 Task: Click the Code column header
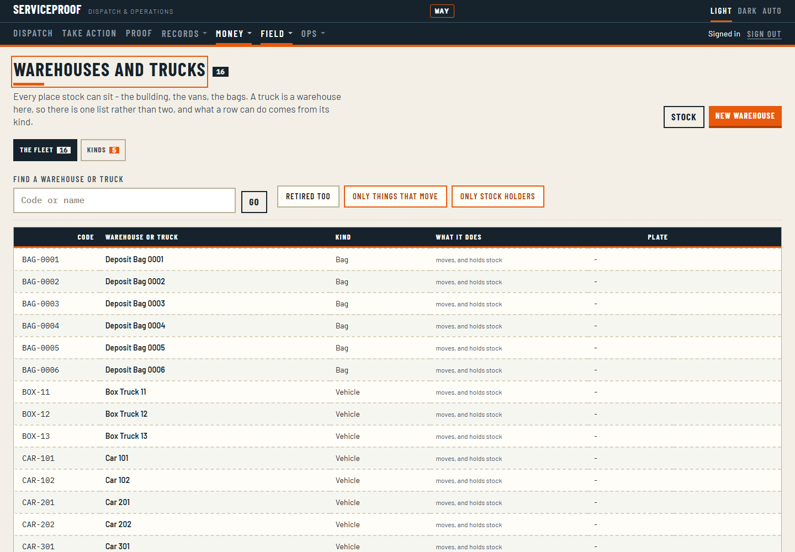[86, 237]
